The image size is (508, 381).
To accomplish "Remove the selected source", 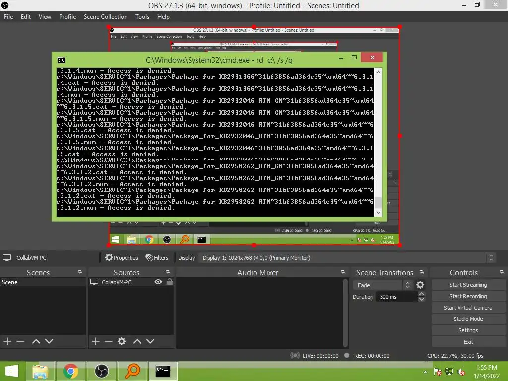I will tap(109, 341).
